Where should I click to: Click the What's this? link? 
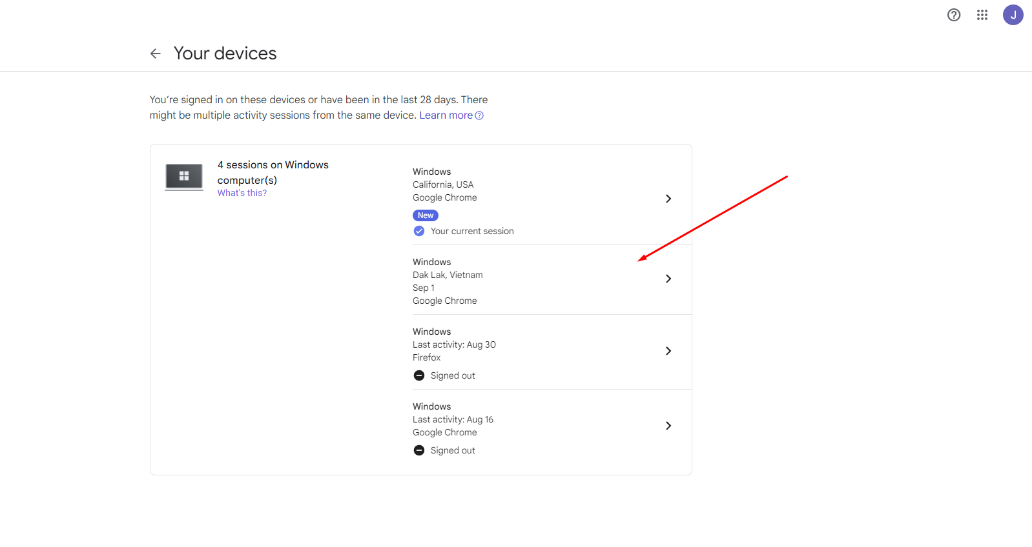(242, 193)
